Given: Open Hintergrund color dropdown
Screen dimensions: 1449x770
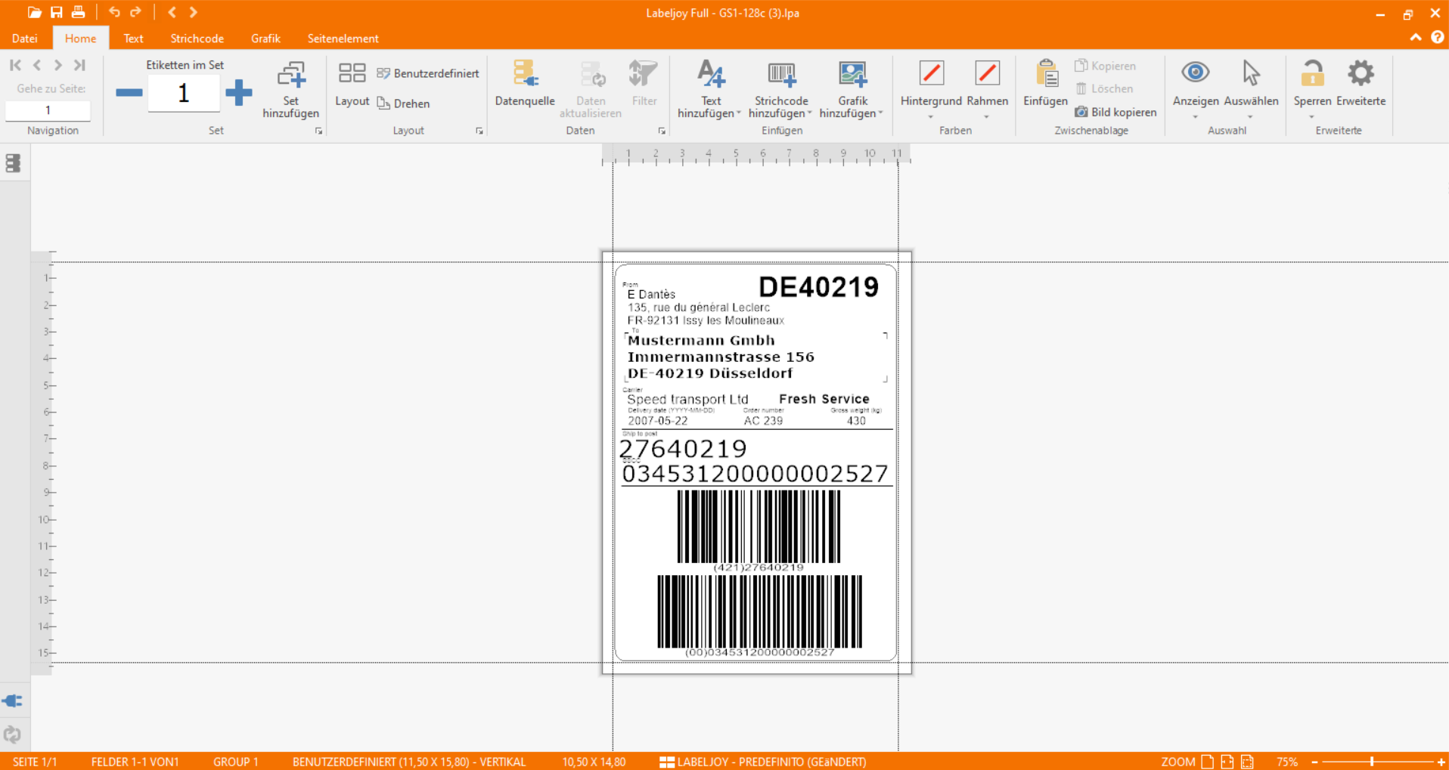Looking at the screenshot, I should coord(931,89).
